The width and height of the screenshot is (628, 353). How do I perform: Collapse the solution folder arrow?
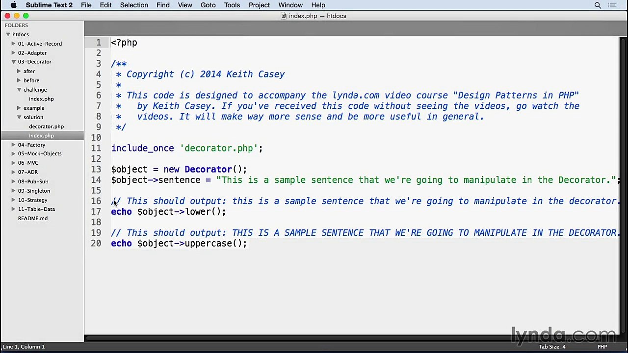pos(19,117)
